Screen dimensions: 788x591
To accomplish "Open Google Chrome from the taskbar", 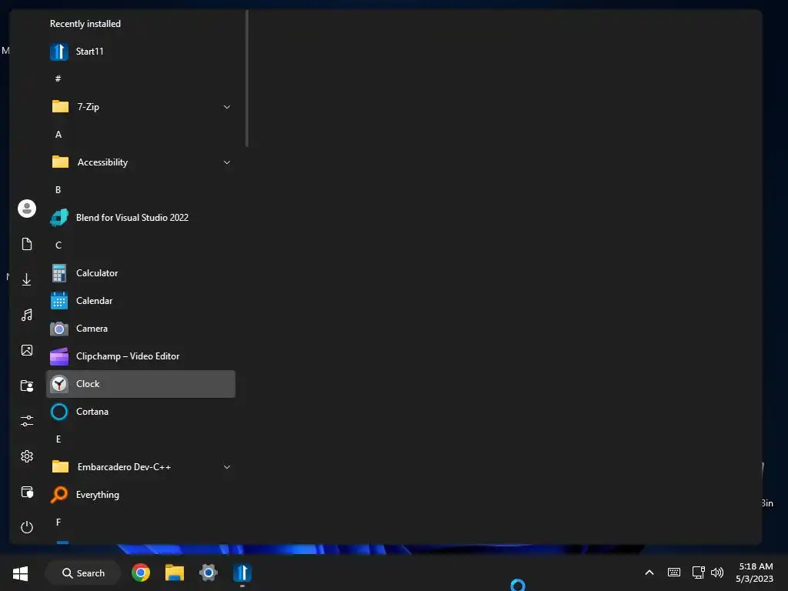I will click(x=141, y=573).
